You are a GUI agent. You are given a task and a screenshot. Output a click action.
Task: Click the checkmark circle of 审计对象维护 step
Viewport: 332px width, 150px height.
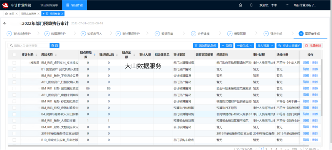(x=9, y=34)
